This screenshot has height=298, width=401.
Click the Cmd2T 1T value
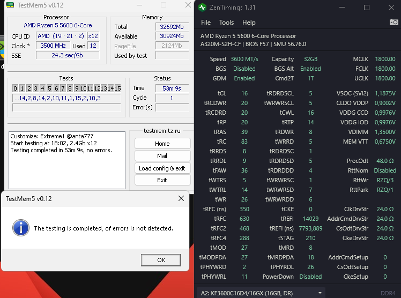pos(310,78)
